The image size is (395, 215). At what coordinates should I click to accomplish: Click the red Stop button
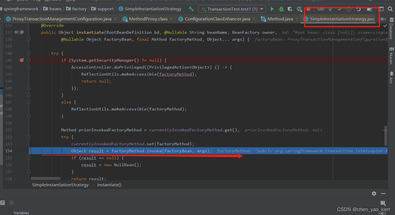308,9
